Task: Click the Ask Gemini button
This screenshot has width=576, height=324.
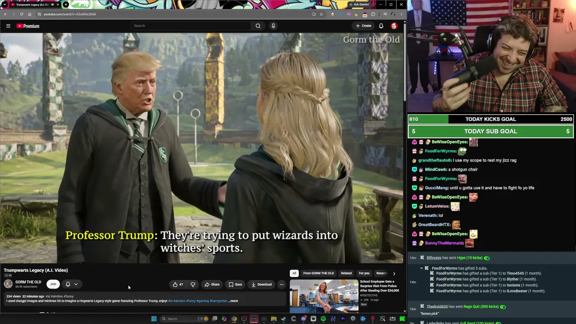Action: pyautogui.click(x=359, y=4)
